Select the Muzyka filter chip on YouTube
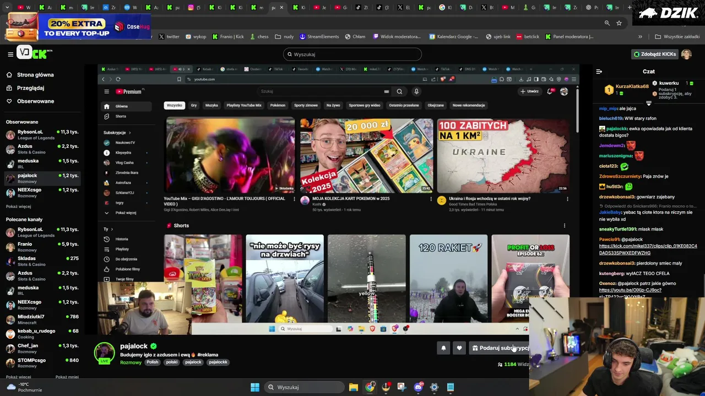This screenshot has width=705, height=396. (211, 105)
